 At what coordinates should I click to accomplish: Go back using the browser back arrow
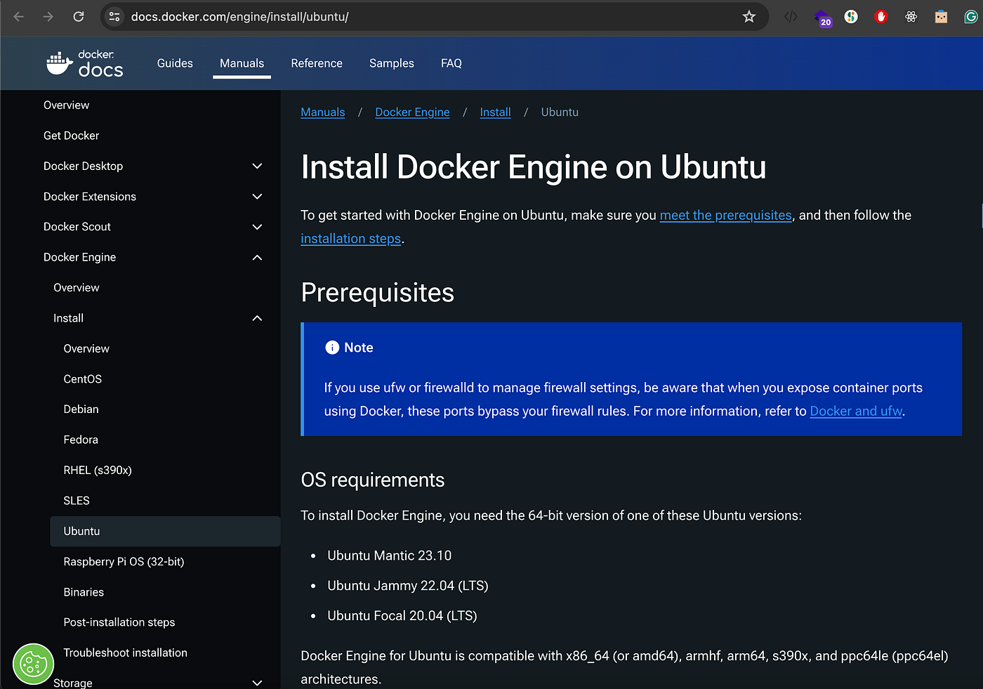coord(19,16)
